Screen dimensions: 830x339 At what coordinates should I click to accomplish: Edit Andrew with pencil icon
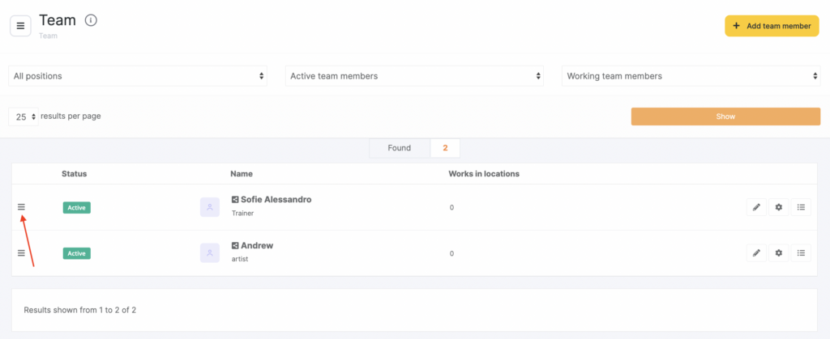point(756,253)
